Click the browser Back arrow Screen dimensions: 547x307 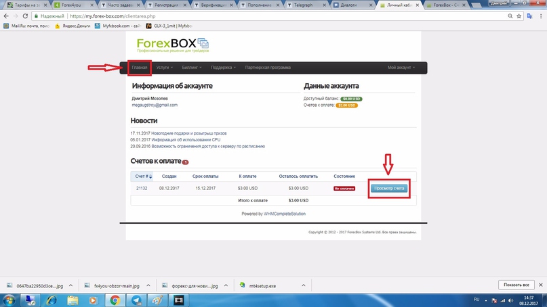point(6,16)
